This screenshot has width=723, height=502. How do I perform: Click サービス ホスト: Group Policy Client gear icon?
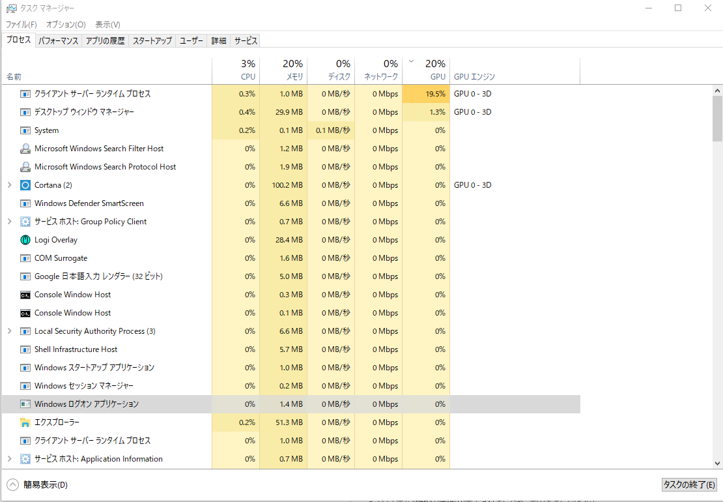pyautogui.click(x=25, y=222)
